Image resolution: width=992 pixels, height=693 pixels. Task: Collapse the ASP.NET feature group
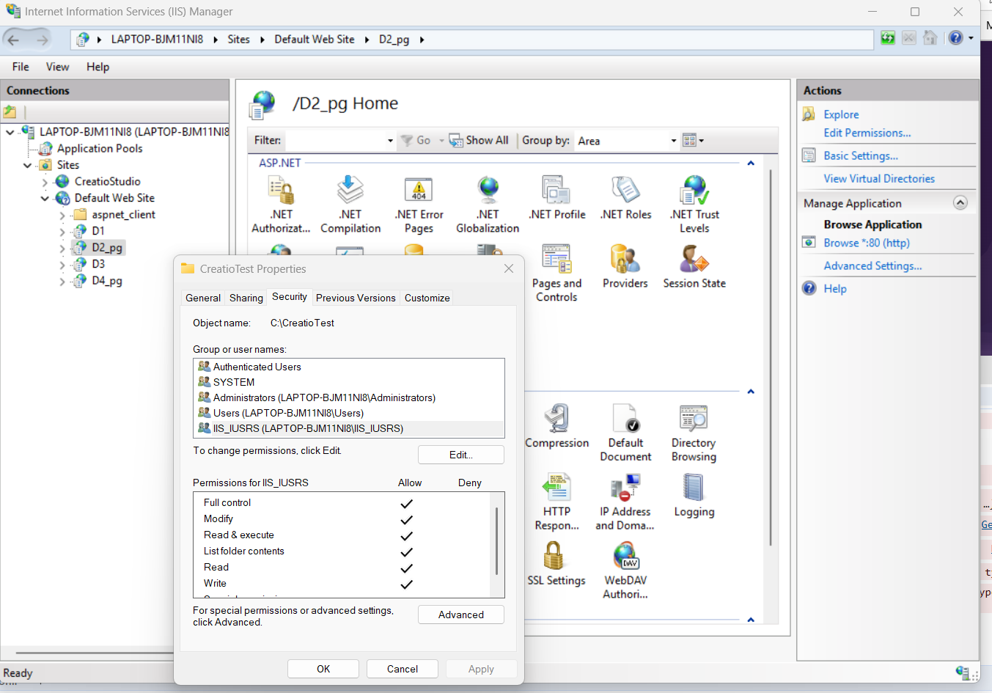(751, 163)
